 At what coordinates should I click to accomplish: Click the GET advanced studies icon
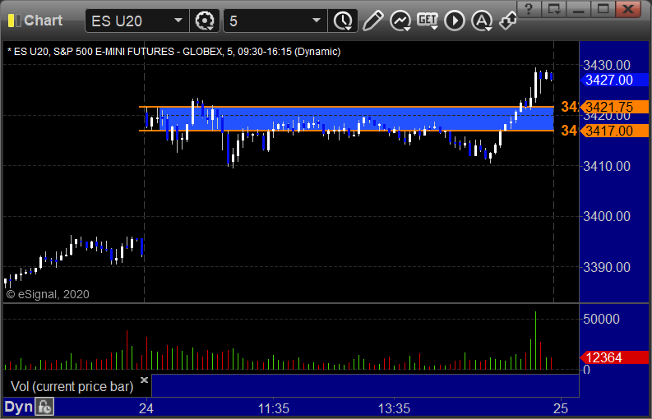coord(428,21)
